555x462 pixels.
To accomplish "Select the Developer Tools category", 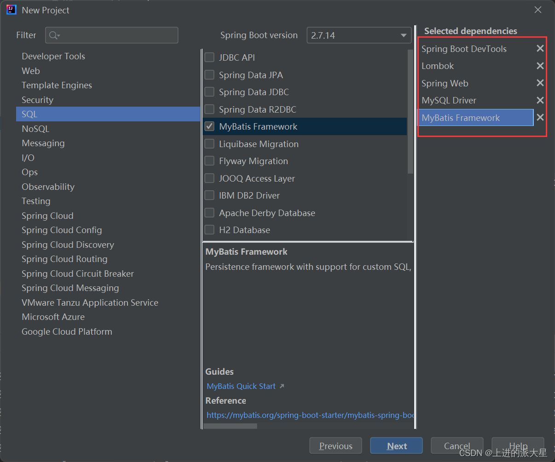I will click(x=108, y=56).
